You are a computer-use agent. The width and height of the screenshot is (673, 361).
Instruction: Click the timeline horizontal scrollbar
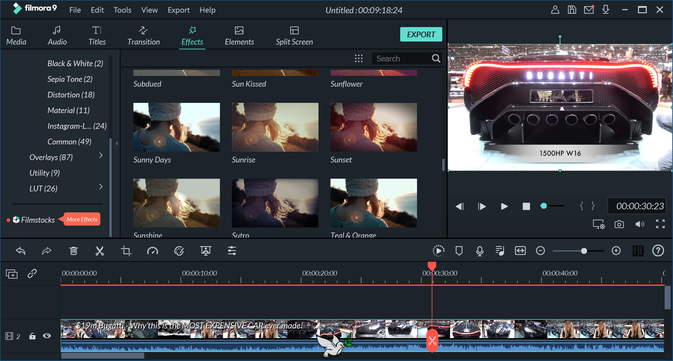pos(103,356)
